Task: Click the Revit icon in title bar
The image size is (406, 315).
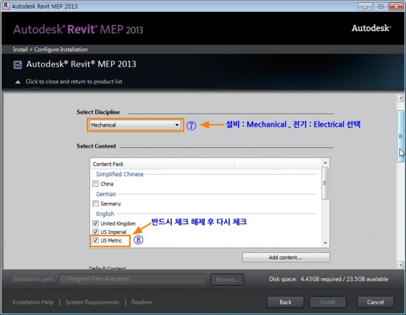Action: 6,6
